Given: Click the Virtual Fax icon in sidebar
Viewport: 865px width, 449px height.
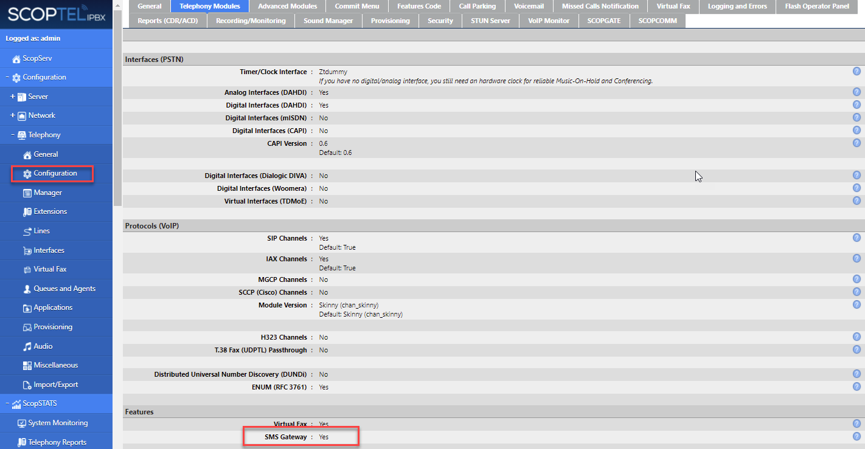Looking at the screenshot, I should [x=27, y=269].
